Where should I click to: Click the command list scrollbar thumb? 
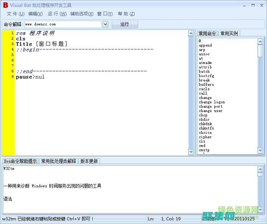260,50
